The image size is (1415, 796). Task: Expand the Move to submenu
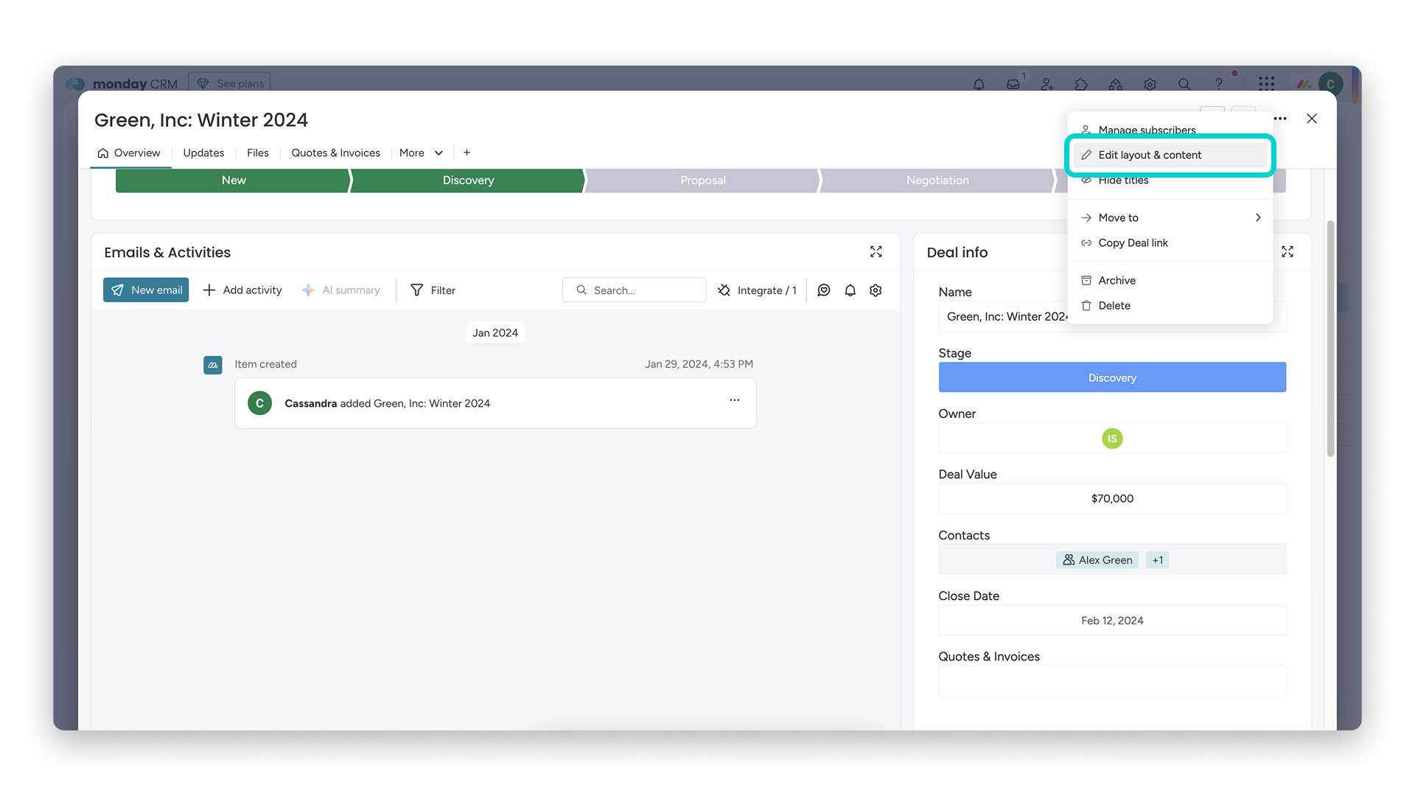1170,217
